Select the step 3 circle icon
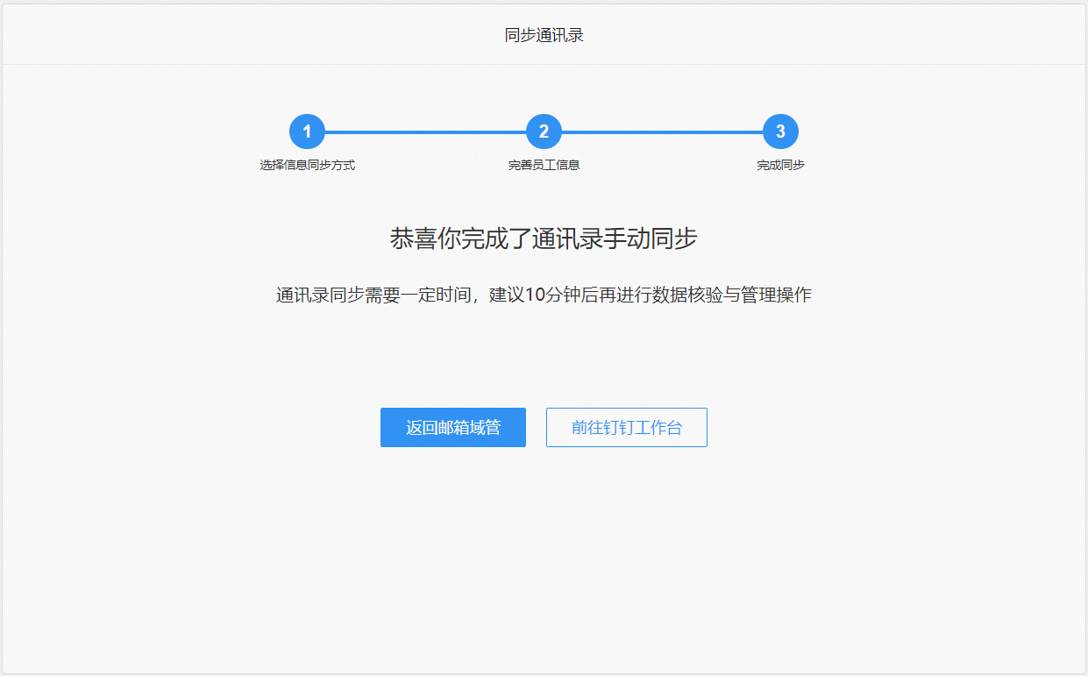This screenshot has height=676, width=1088. [780, 132]
